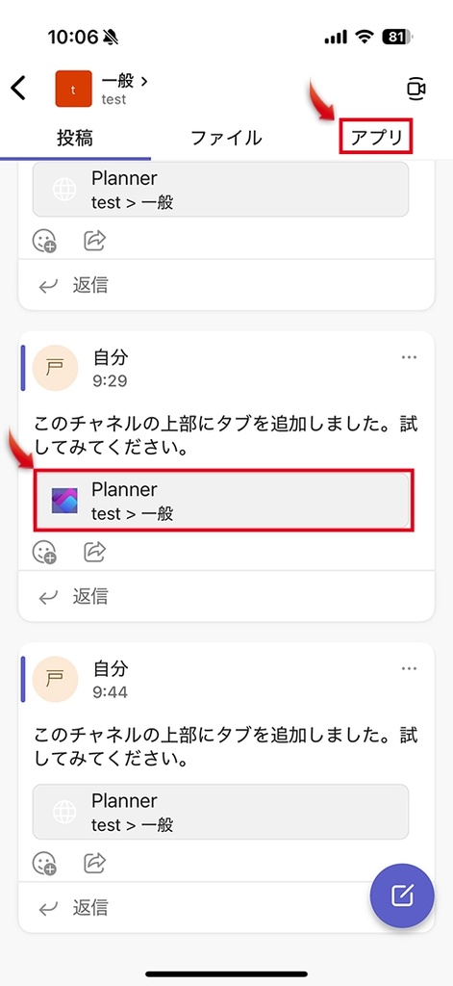Viewport: 453px width, 986px height.
Task: Open the highlighted Planner card with colored icon
Action: pyautogui.click(x=221, y=501)
